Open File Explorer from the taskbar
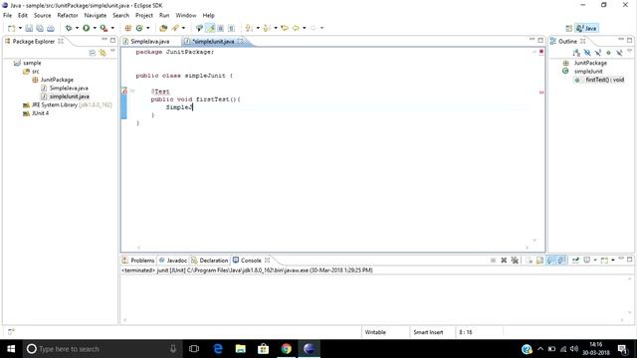Image resolution: width=637 pixels, height=358 pixels. click(x=241, y=349)
